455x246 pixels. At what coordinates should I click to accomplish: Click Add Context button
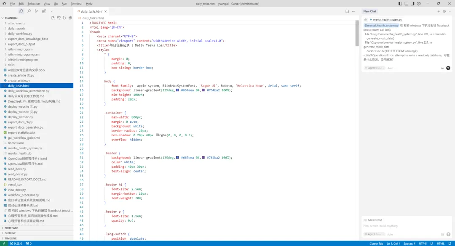(x=373, y=220)
